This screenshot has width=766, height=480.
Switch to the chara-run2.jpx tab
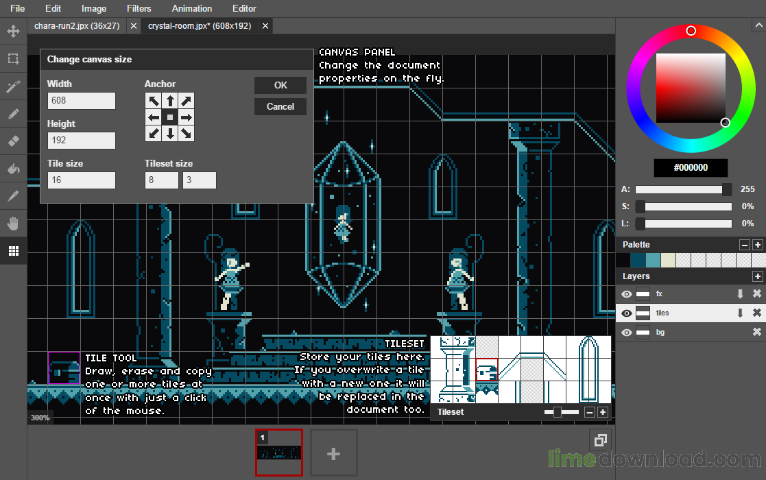tap(77, 26)
